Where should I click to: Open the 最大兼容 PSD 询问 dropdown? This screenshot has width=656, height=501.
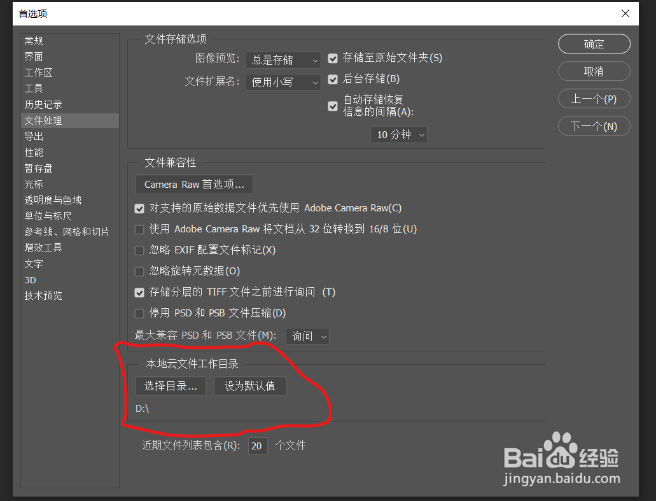point(307,336)
